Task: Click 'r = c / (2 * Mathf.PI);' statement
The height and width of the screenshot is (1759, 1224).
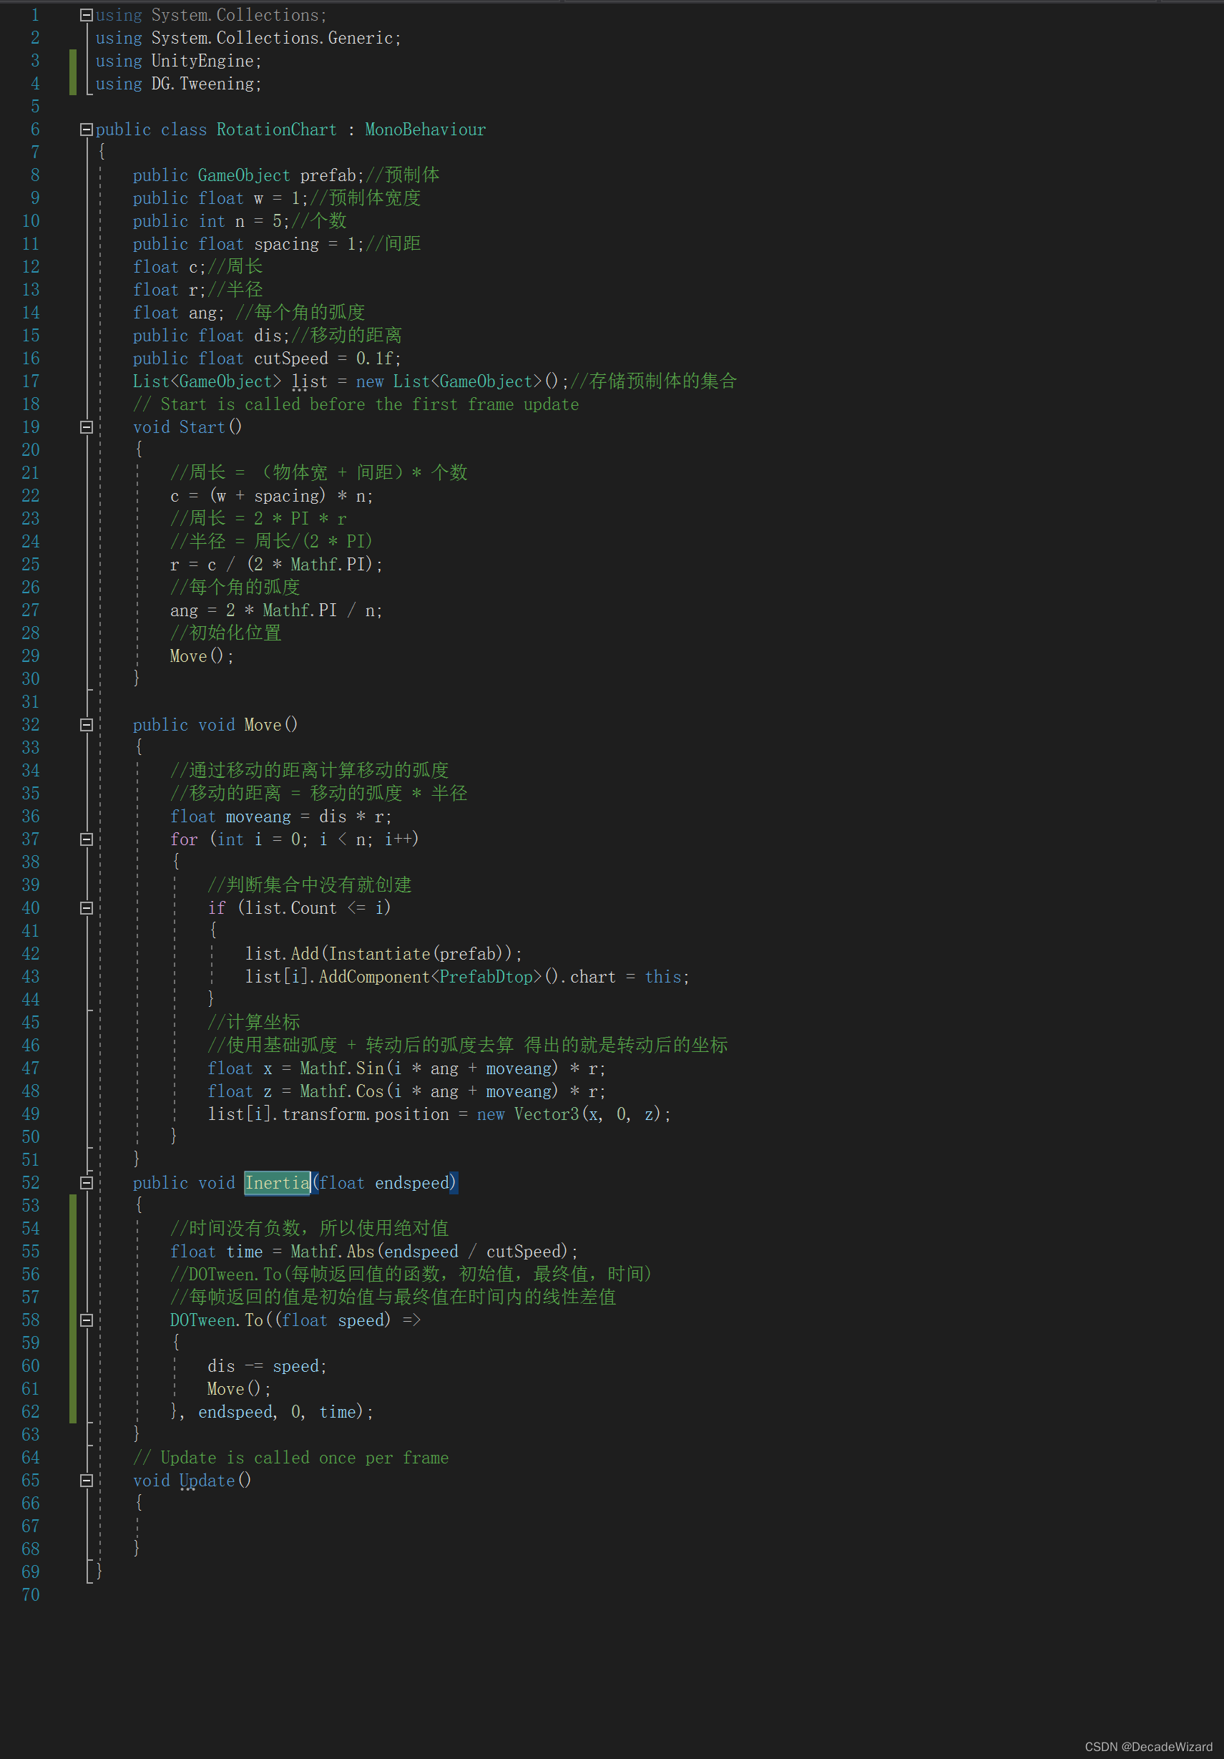Action: [277, 565]
